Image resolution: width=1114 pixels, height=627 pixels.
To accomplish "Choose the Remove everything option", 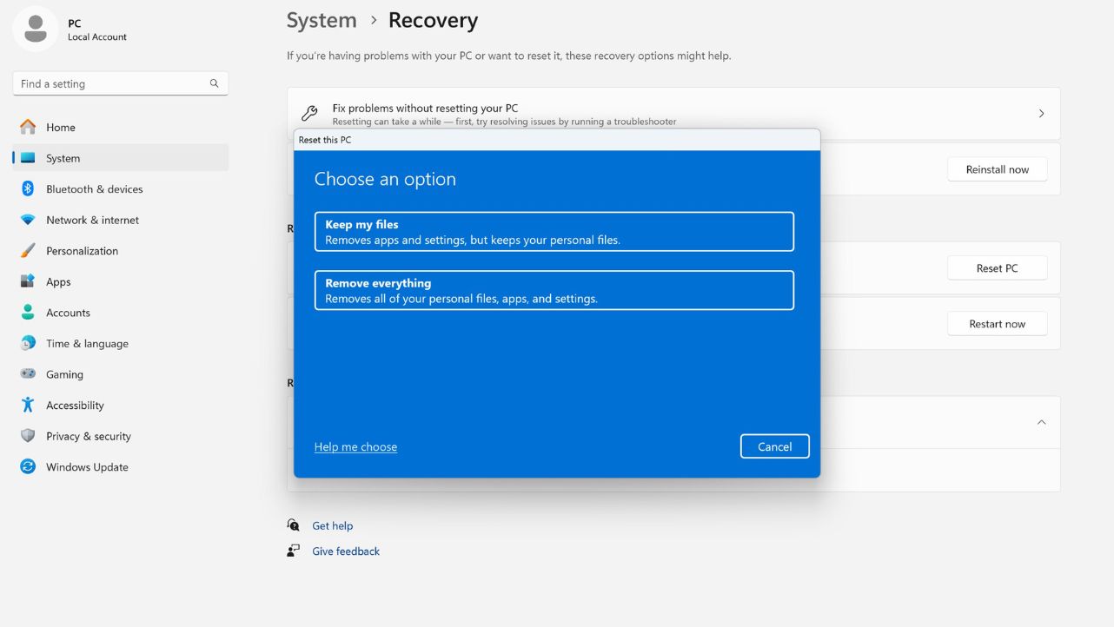I will 554,290.
